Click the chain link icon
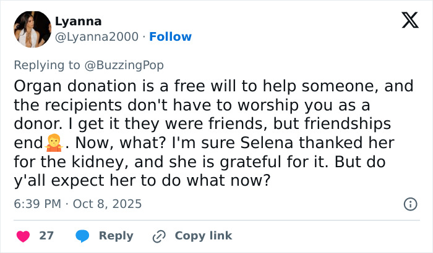Image resolution: width=433 pixels, height=253 pixels. pos(160,236)
